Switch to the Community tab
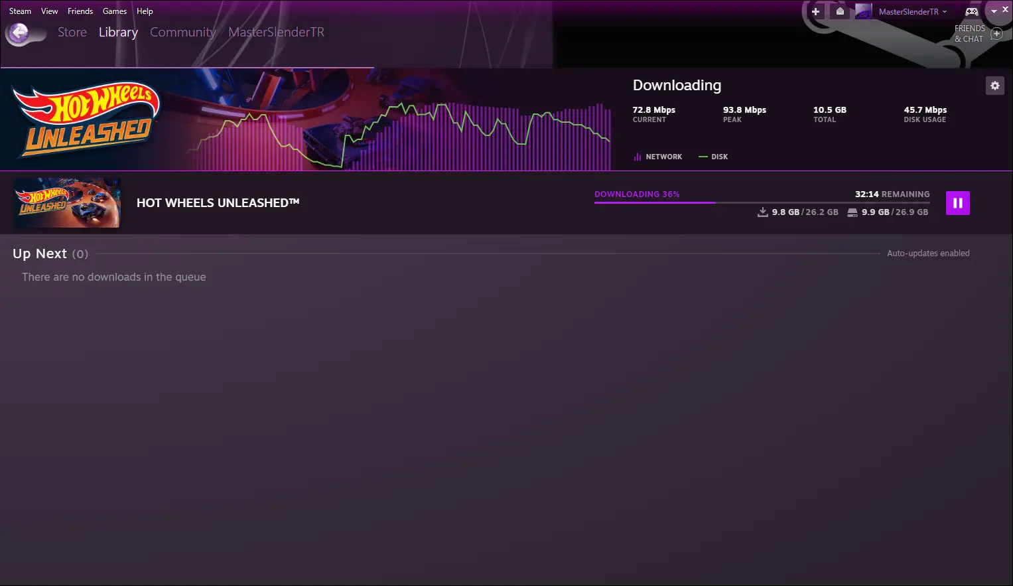The height and width of the screenshot is (586, 1013). [183, 33]
